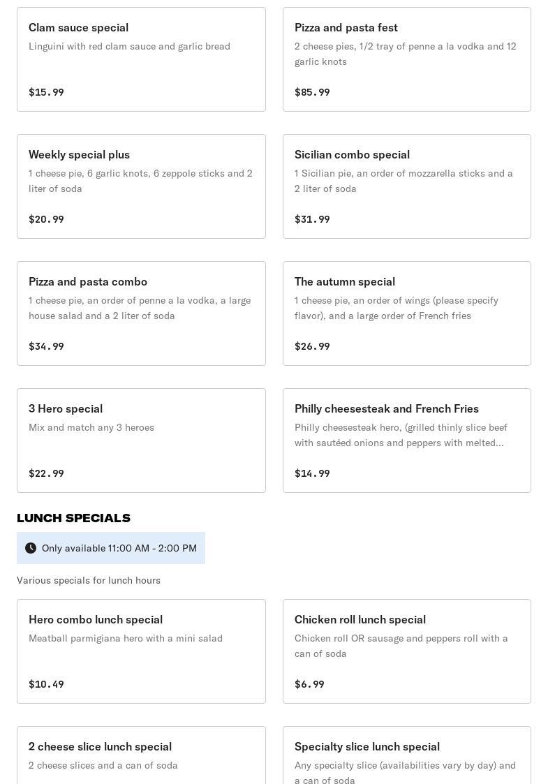Pick the 3 Hero special
This screenshot has width=548, height=784.
click(x=141, y=441)
